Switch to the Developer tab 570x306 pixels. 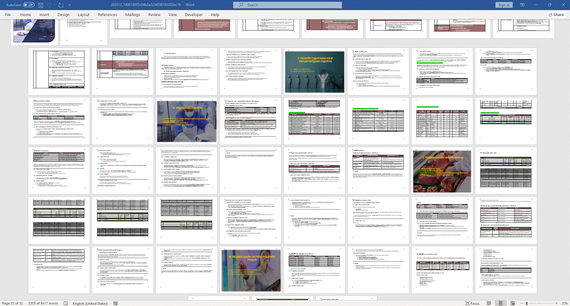(194, 15)
